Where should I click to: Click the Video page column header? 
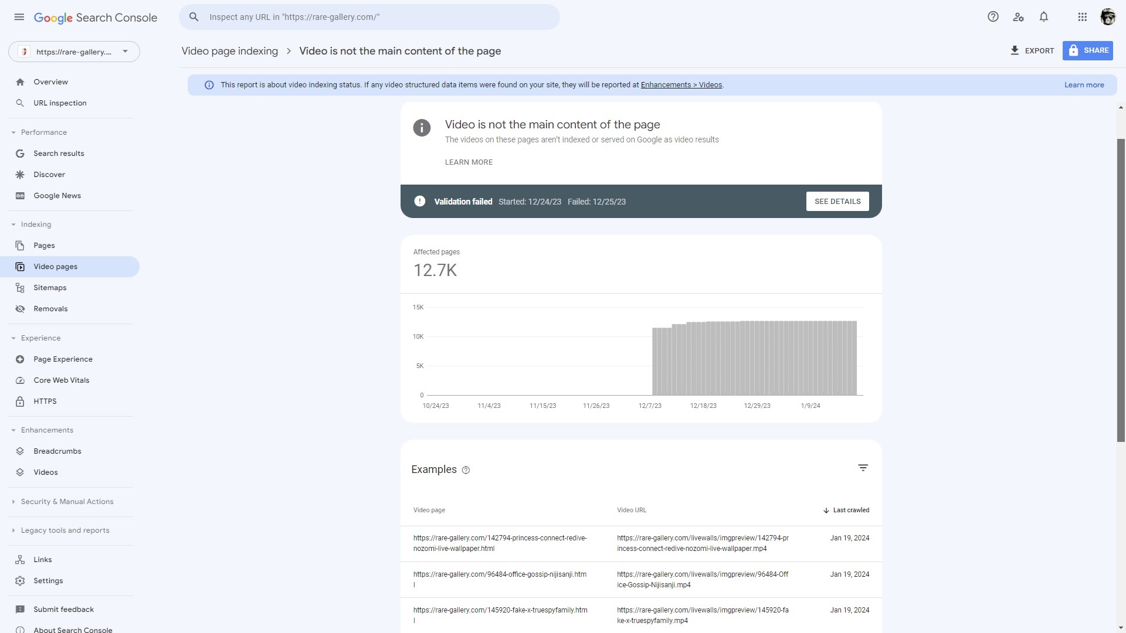429,510
